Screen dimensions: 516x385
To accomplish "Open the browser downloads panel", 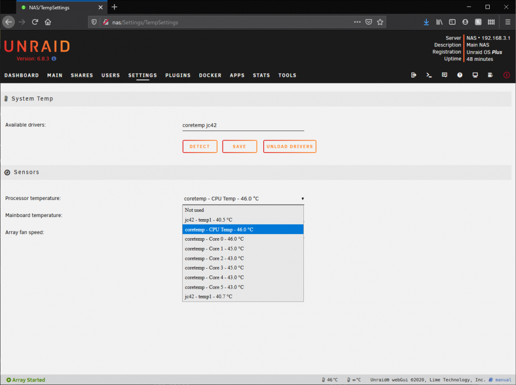I will point(426,22).
